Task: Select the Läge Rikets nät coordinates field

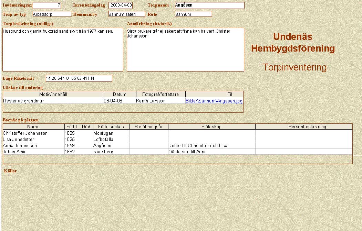Action: coord(79,78)
